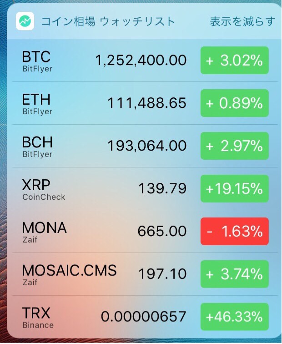282x344 pixels.
Task: Tap the red MONA -1.63% badge
Action: (234, 231)
